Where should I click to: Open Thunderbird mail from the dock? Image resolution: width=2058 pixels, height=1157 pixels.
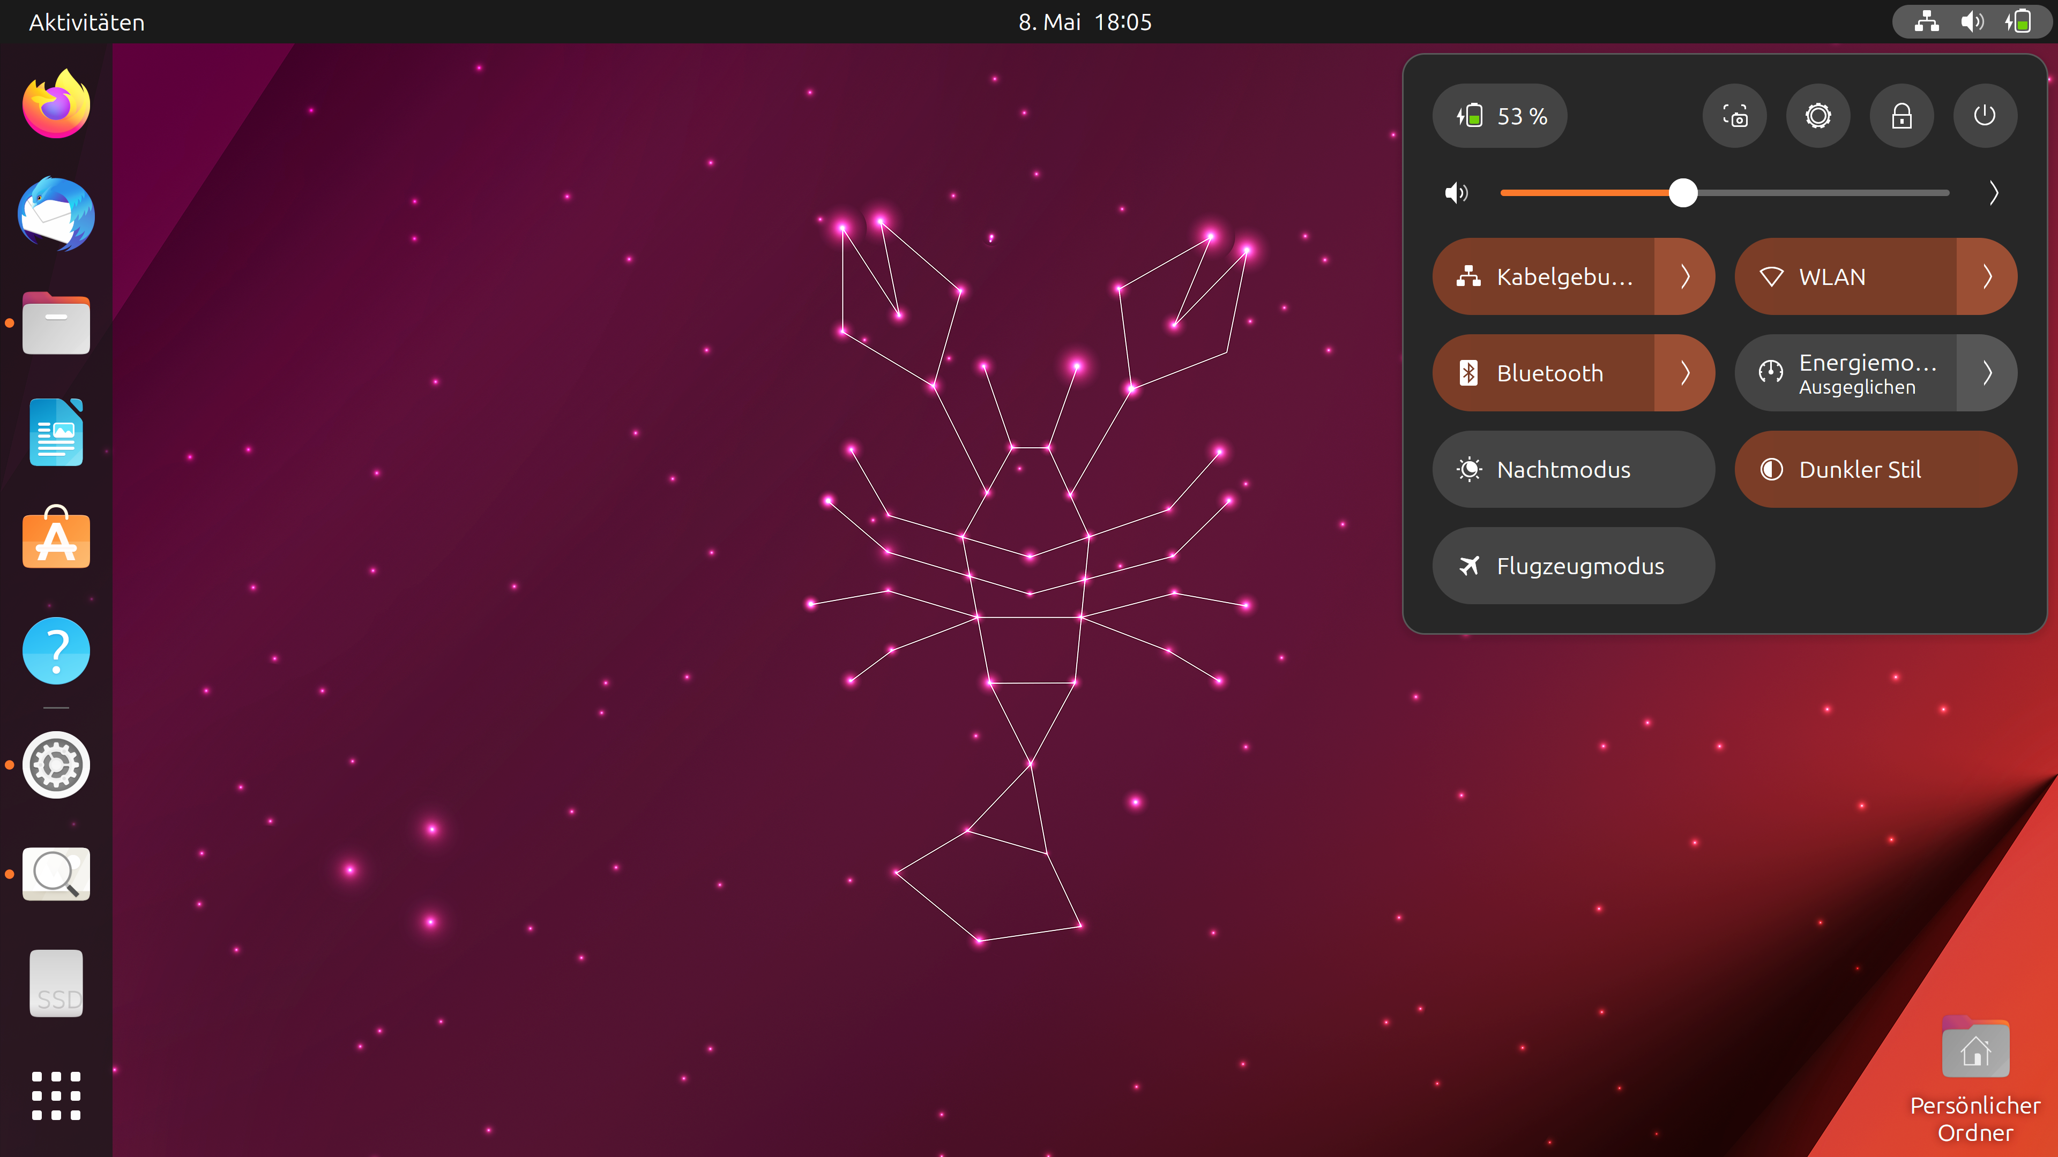coord(56,214)
